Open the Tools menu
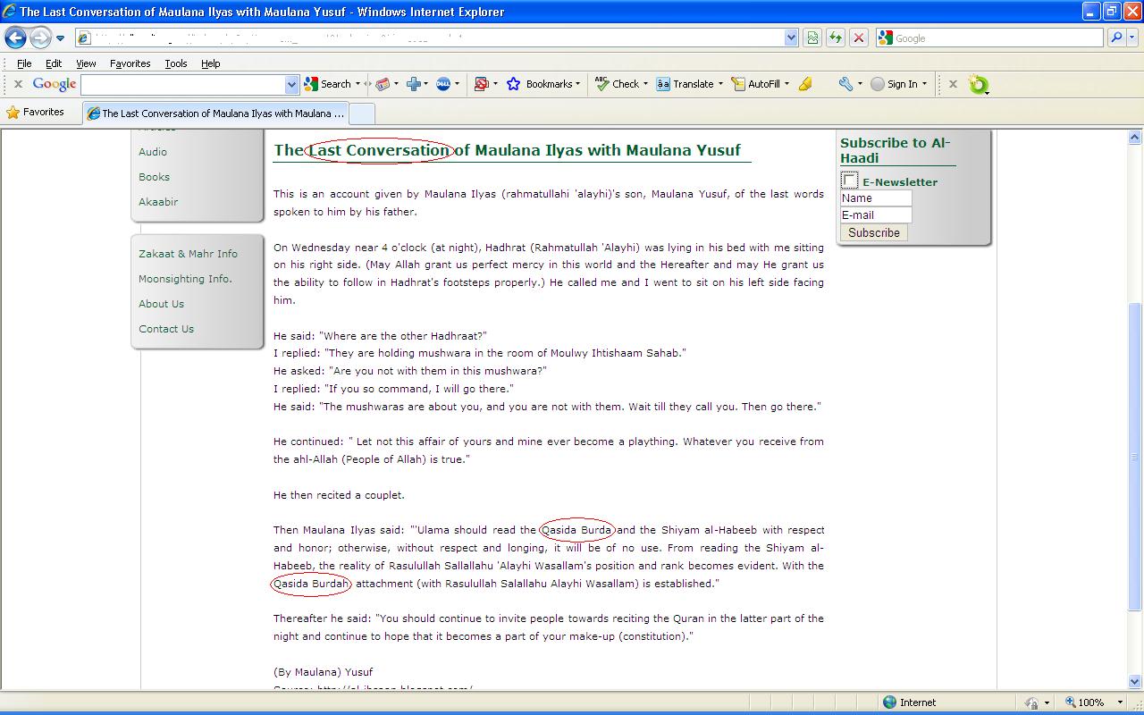Screen dimensions: 1144x715 click(176, 63)
